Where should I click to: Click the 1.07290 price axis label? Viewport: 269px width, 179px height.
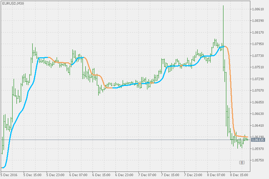(258, 79)
